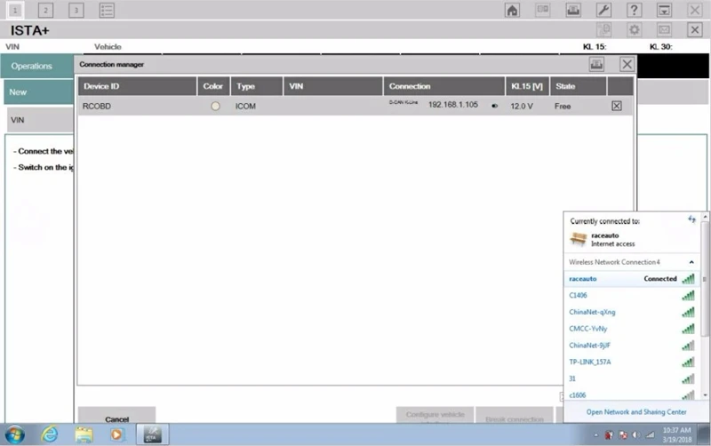Click the eye icon beside 192.168.1.105
Viewport: 711px width, 446px height.
pos(495,106)
